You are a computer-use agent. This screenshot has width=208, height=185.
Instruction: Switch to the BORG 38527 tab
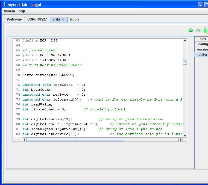[37, 19]
